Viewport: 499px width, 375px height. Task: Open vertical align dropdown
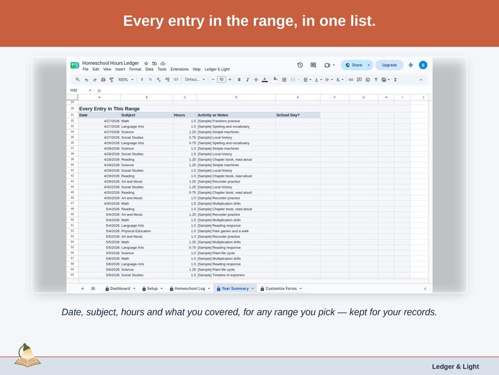point(318,80)
